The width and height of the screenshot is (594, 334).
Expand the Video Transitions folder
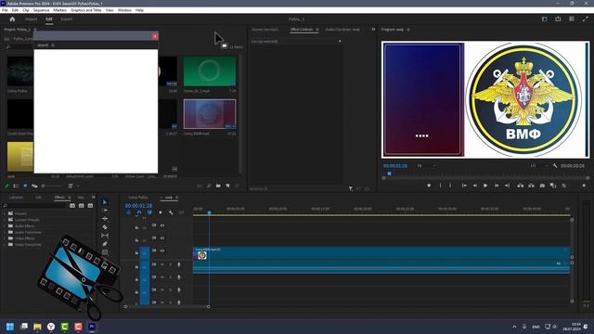(x=5, y=245)
